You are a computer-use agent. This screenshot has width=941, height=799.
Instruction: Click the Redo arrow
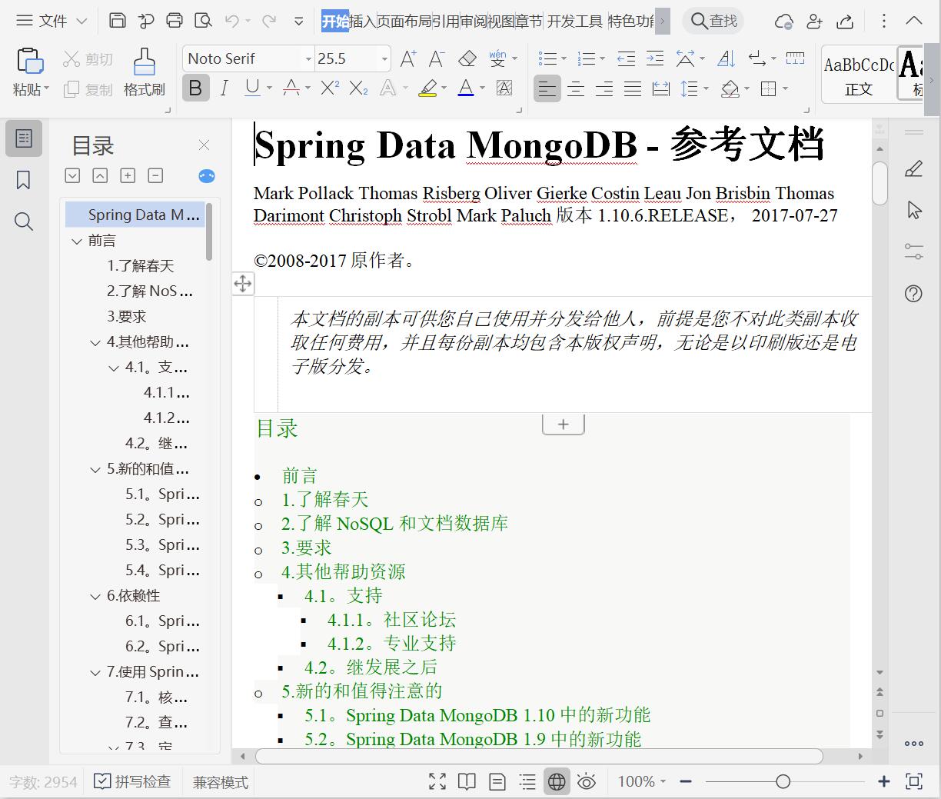[x=269, y=21]
